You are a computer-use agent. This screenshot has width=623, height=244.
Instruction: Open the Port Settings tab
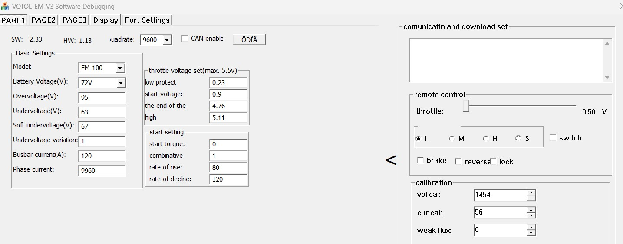pyautogui.click(x=147, y=20)
